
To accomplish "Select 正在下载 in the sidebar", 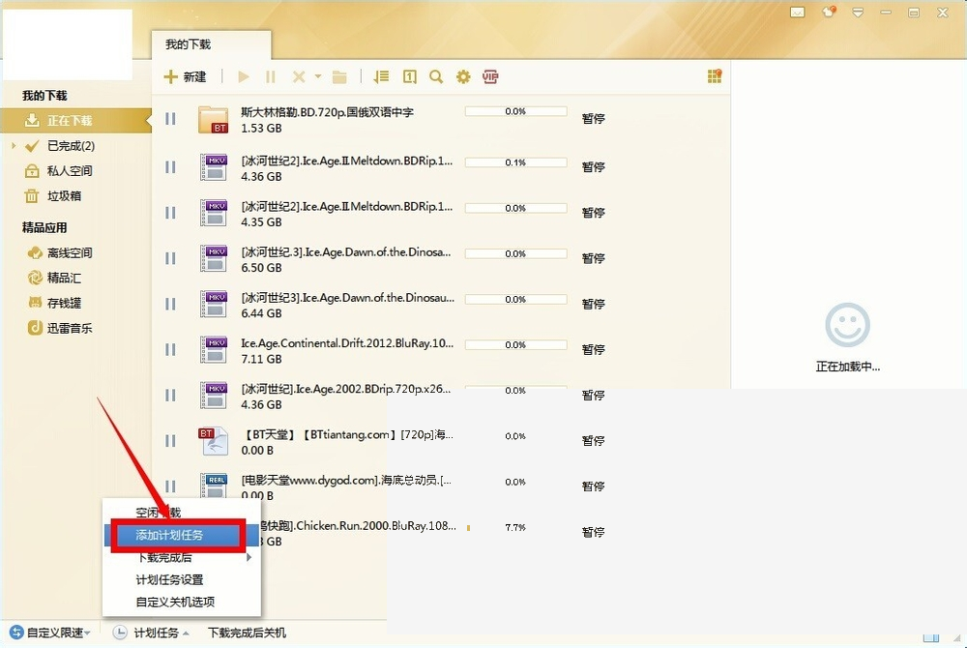I will pos(75,120).
